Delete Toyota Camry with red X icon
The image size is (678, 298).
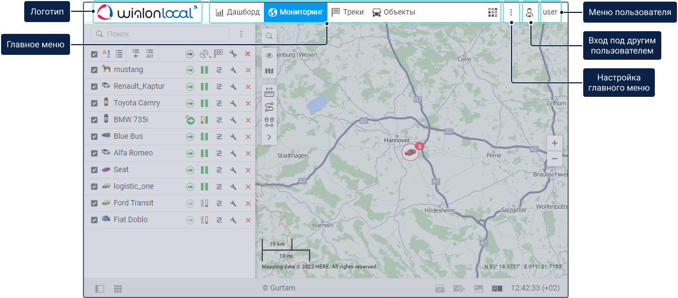[x=248, y=103]
